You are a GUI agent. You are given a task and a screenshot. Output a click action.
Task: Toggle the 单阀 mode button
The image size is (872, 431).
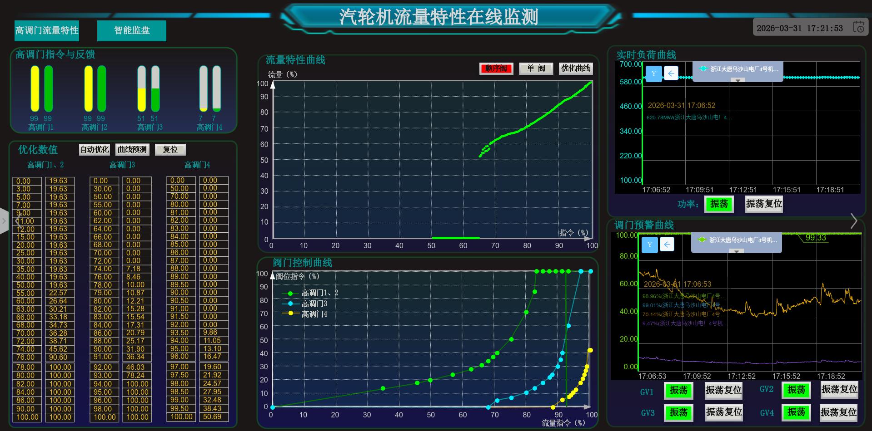pyautogui.click(x=536, y=69)
